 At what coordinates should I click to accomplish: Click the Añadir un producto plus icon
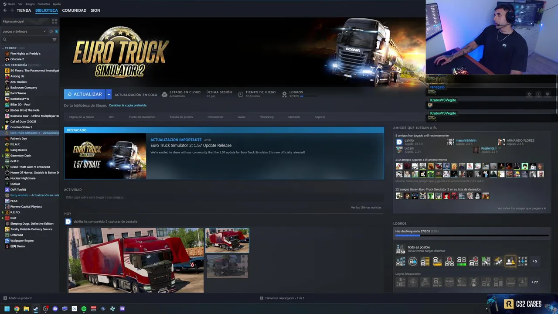coord(5,298)
